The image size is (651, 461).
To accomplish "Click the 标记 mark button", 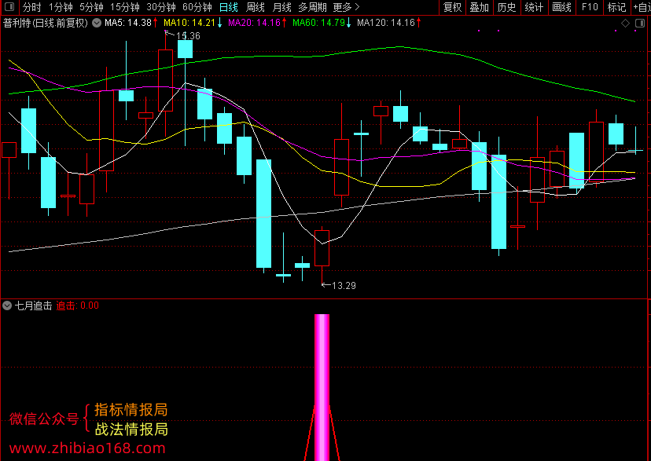I will pyautogui.click(x=616, y=7).
